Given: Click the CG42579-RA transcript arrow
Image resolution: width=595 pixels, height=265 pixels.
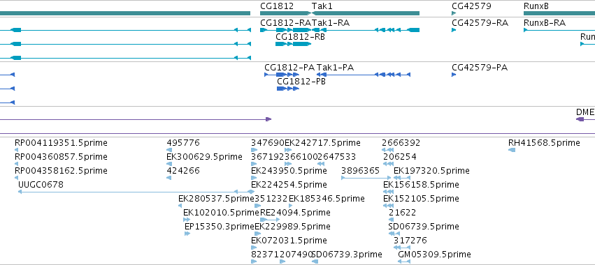Looking at the screenshot, I should point(454,30).
